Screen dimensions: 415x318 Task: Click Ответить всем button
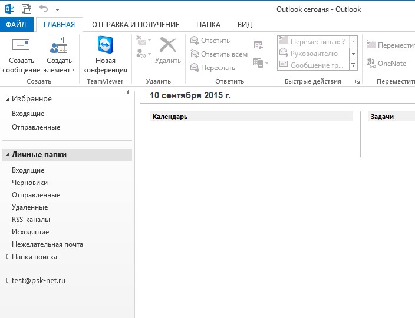tap(219, 54)
